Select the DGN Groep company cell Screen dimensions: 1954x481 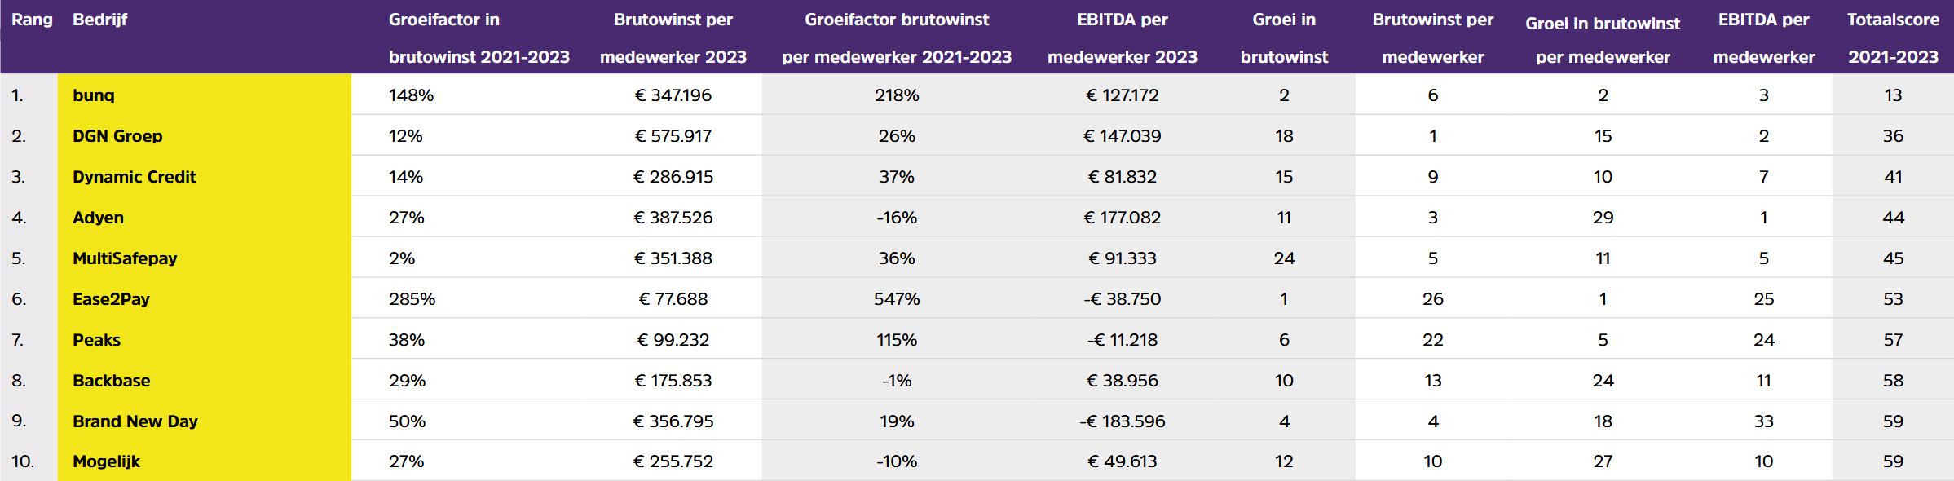click(x=117, y=136)
